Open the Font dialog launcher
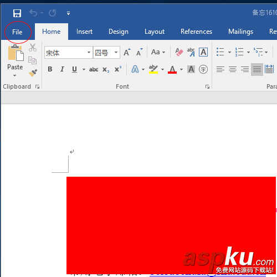This screenshot has width=277, height=277. [x=207, y=86]
